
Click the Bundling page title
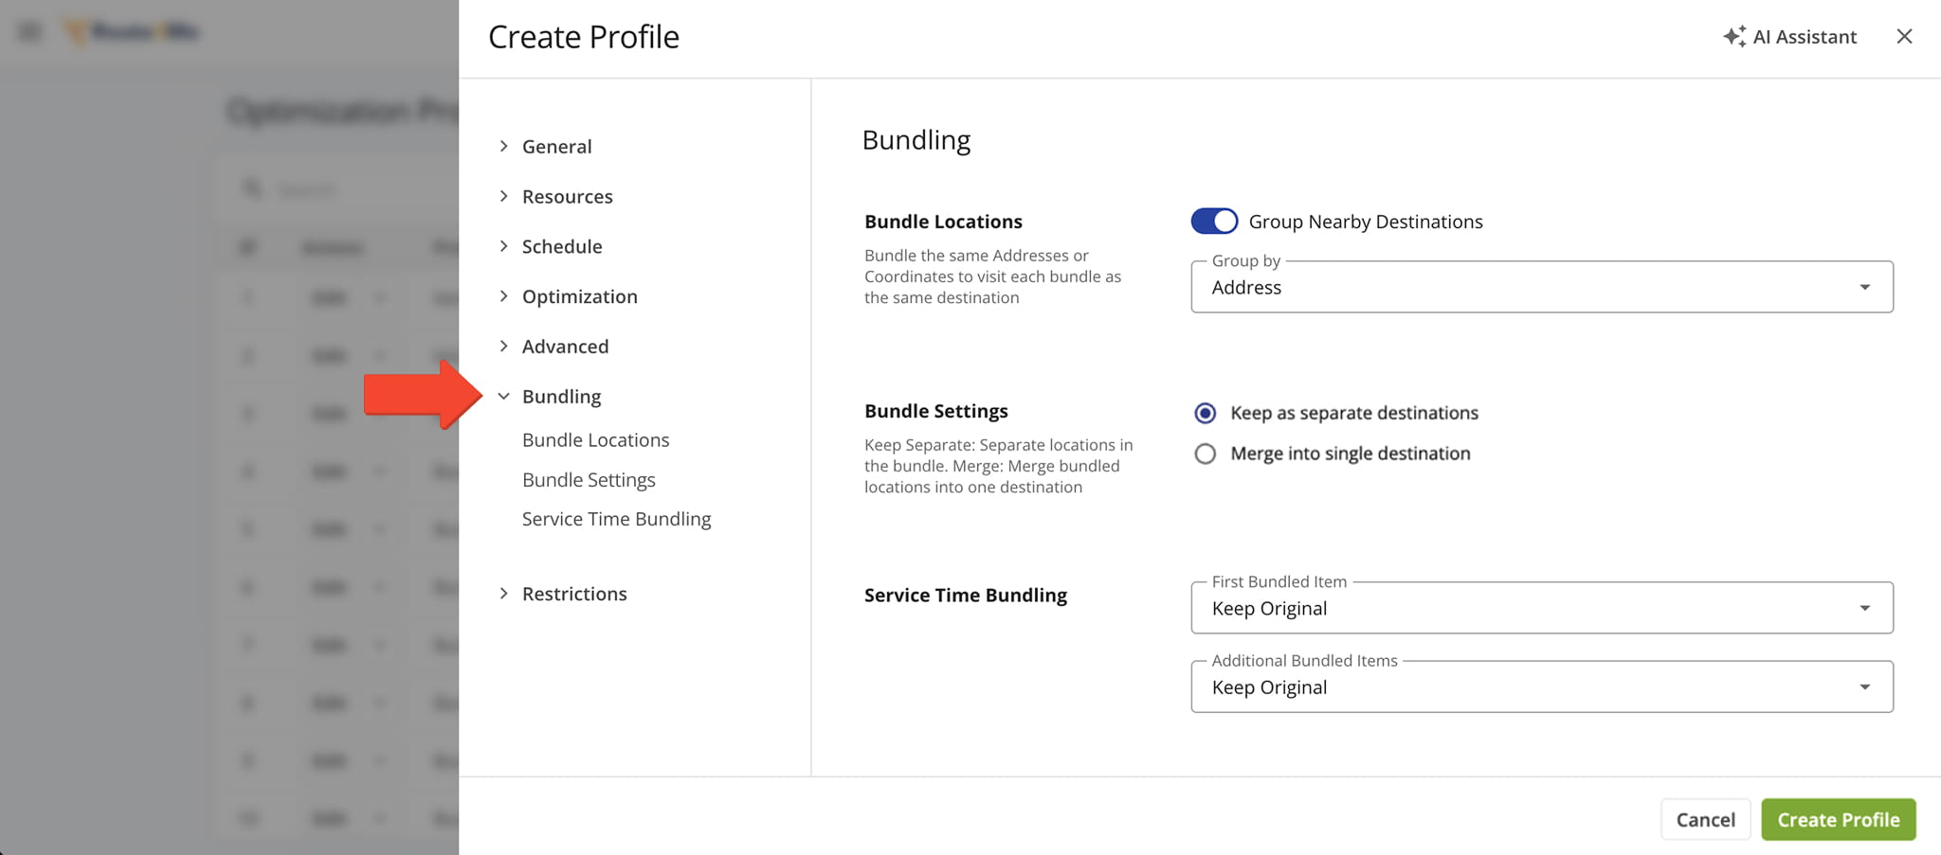916,140
